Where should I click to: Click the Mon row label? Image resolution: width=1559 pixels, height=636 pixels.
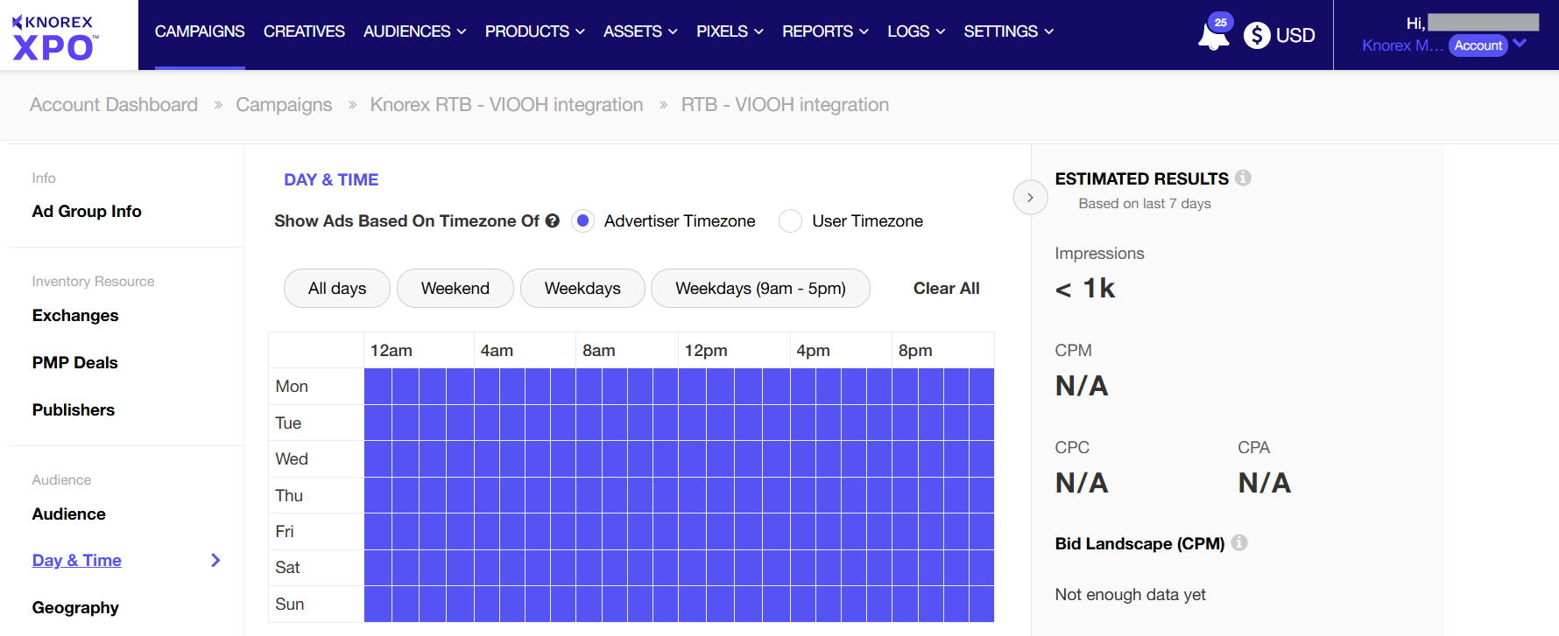[x=292, y=386]
